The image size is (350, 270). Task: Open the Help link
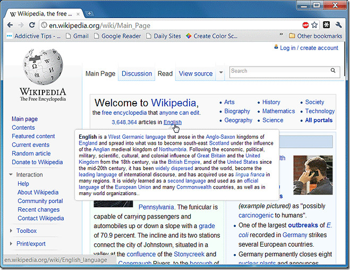click(23, 183)
